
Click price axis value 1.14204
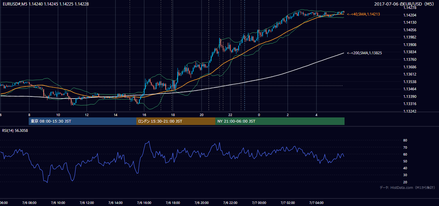coord(409,15)
